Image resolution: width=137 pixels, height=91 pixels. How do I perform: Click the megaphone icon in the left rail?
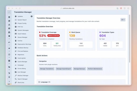click(x=9, y=48)
